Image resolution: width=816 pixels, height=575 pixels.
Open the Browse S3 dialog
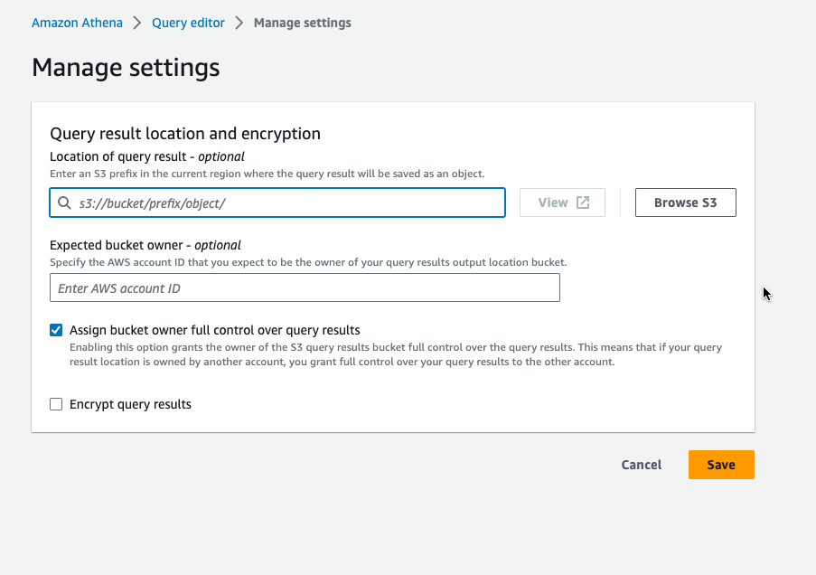tap(685, 203)
